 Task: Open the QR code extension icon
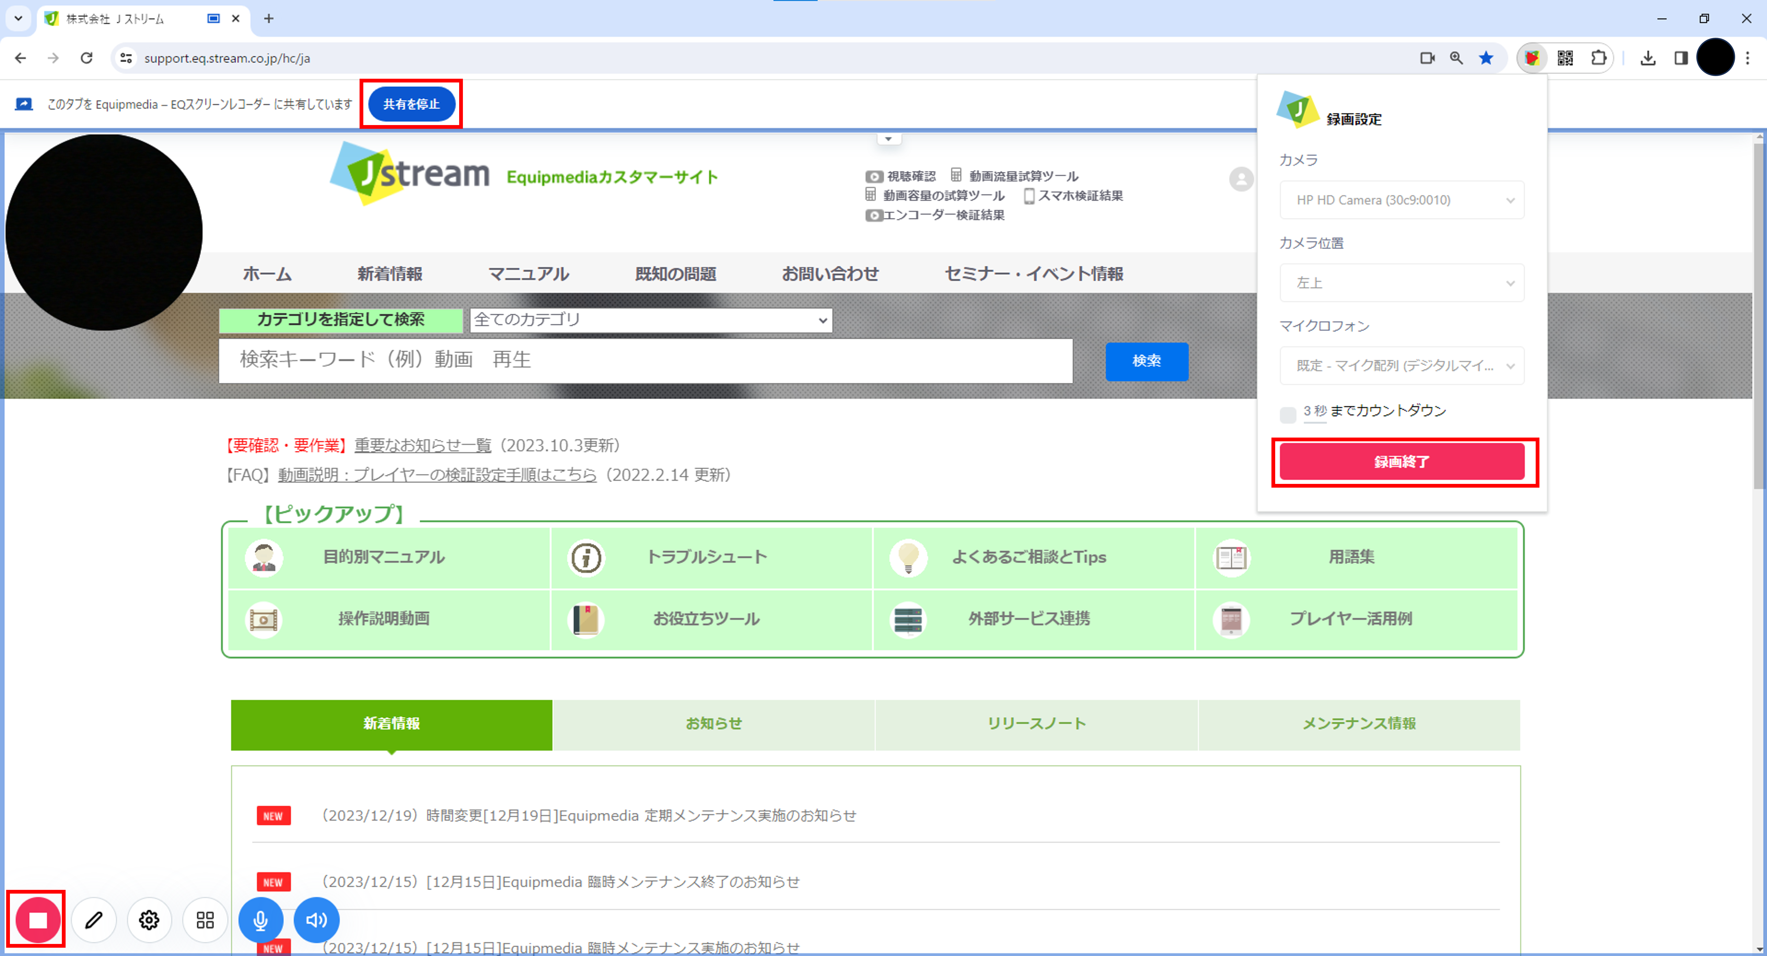[1565, 58]
